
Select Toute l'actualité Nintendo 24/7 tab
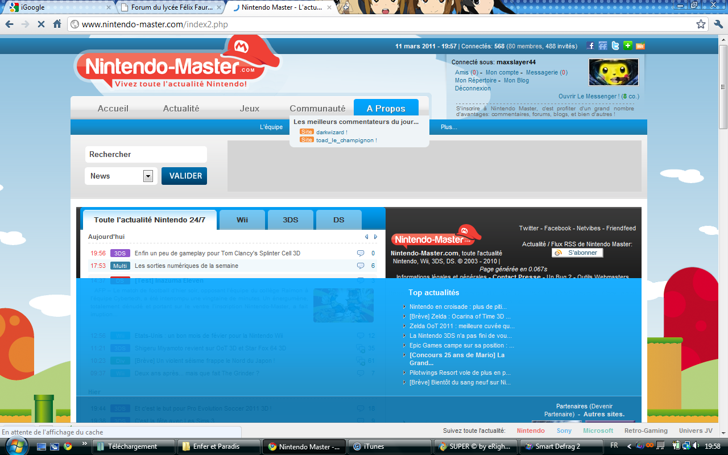click(150, 220)
